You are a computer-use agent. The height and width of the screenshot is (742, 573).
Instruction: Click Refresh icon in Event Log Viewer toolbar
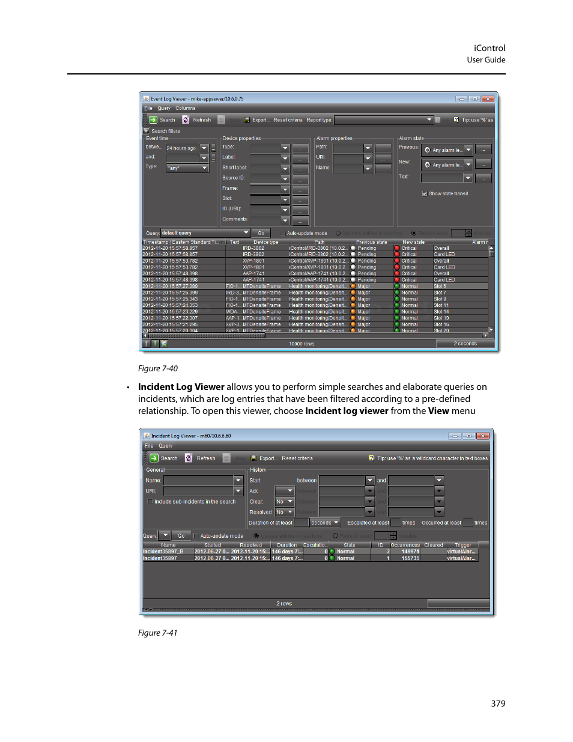(186, 120)
